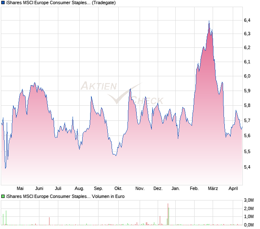Click the 5,5 price axis value
260x229 pixels.
point(247,151)
